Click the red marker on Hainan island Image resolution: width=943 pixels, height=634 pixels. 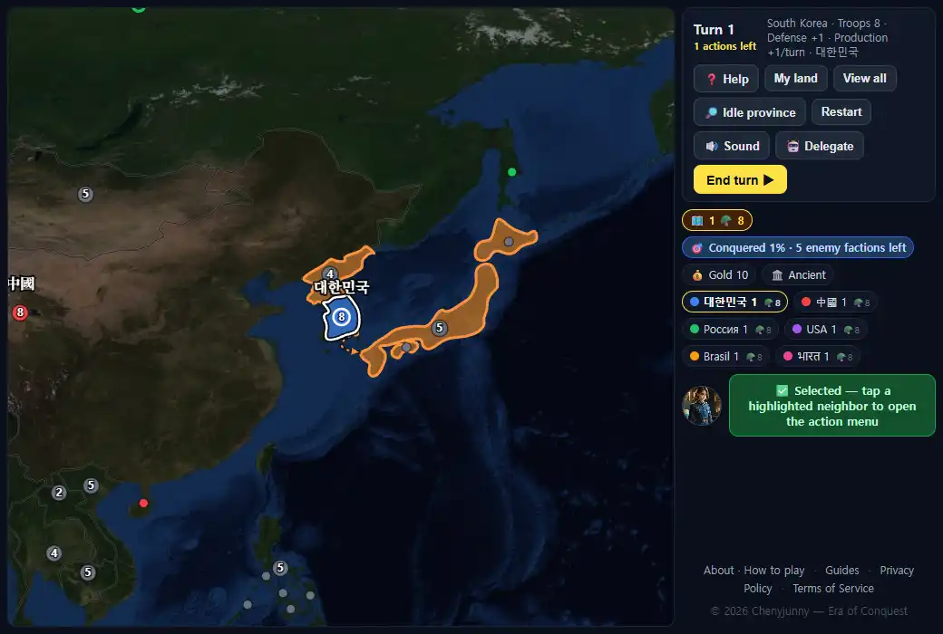click(143, 503)
